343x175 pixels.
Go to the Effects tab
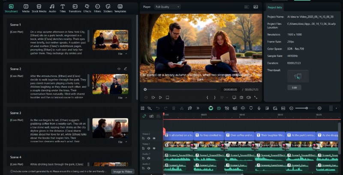(87, 8)
